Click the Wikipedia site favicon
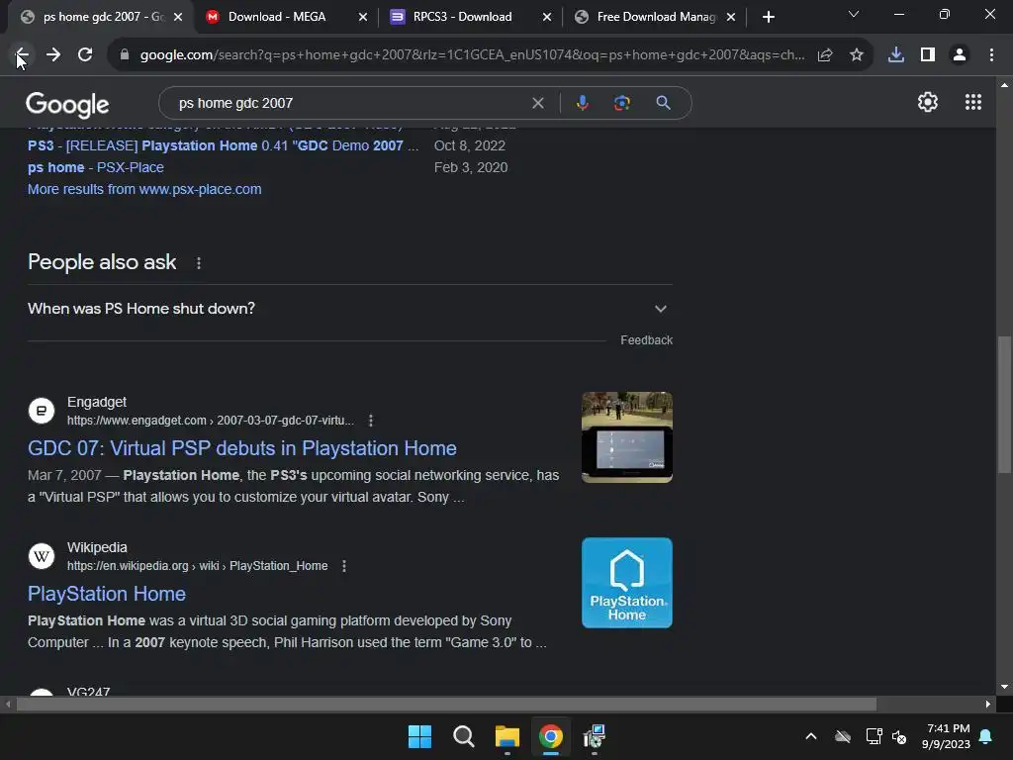This screenshot has width=1013, height=760. point(42,556)
